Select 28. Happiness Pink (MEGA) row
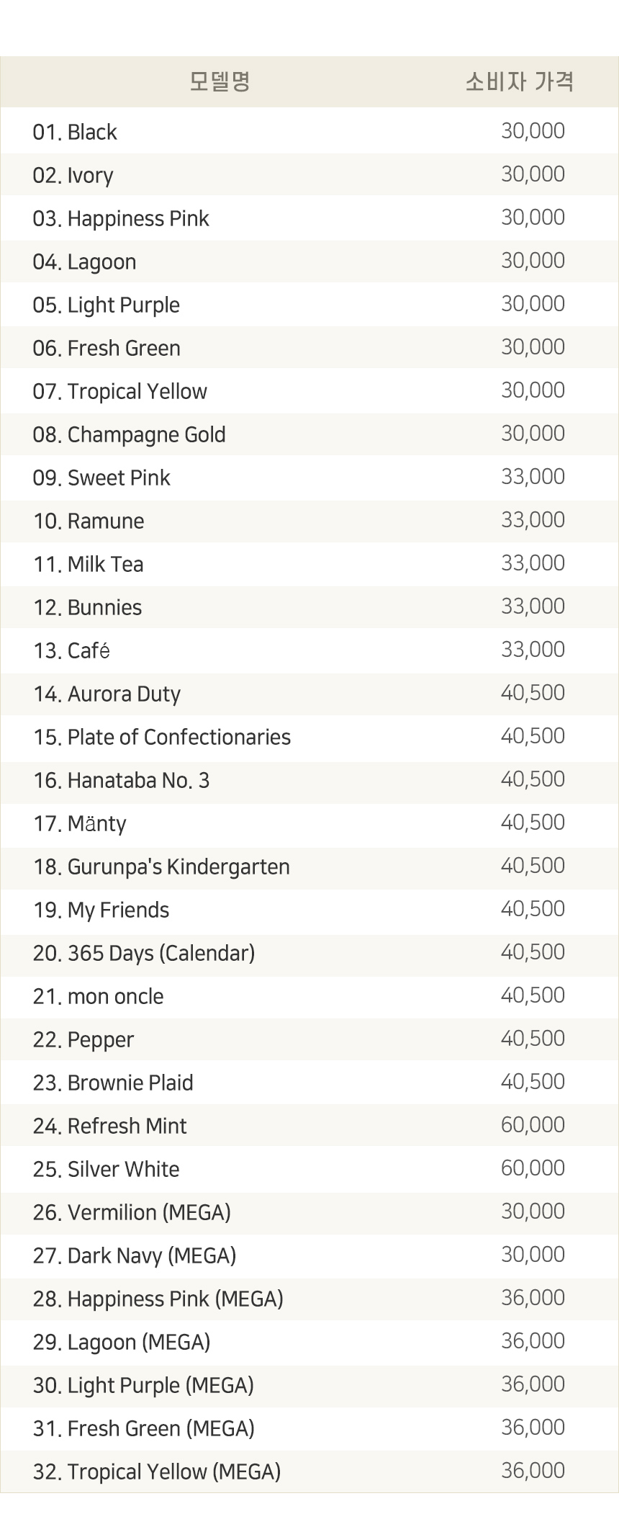 click(x=309, y=1298)
